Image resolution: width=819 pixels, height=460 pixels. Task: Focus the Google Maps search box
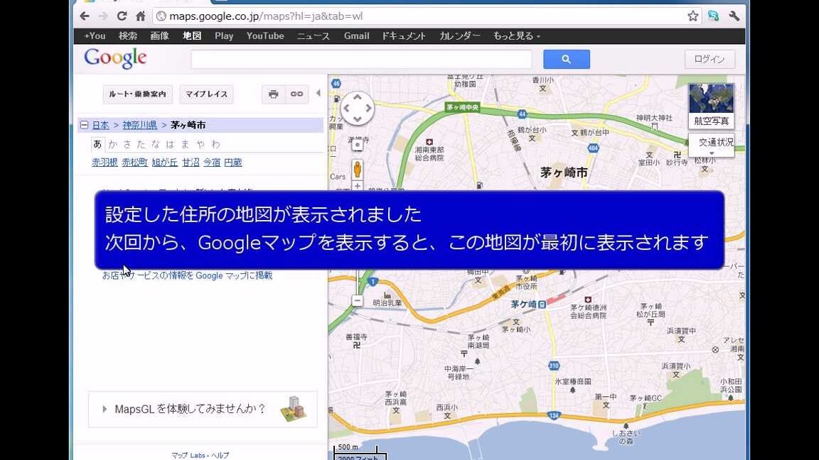point(361,60)
